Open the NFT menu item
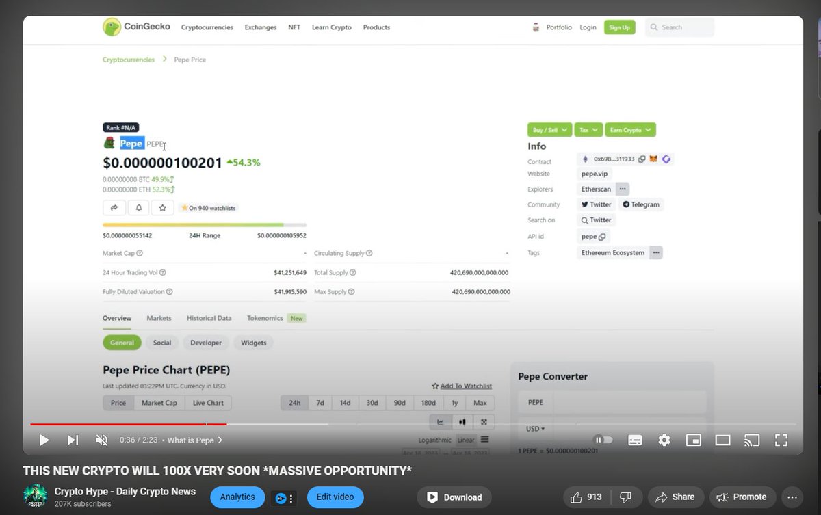821x515 pixels. point(294,27)
